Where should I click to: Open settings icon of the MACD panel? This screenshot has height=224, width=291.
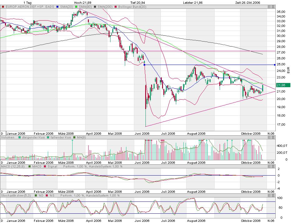[269, 167]
